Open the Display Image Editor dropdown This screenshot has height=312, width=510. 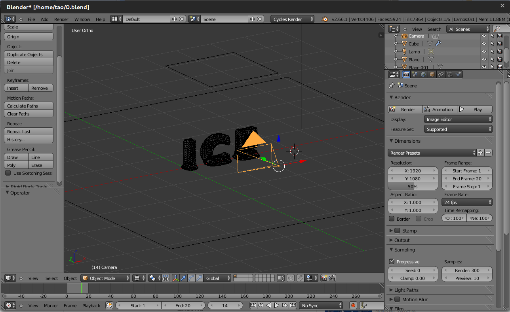point(458,119)
